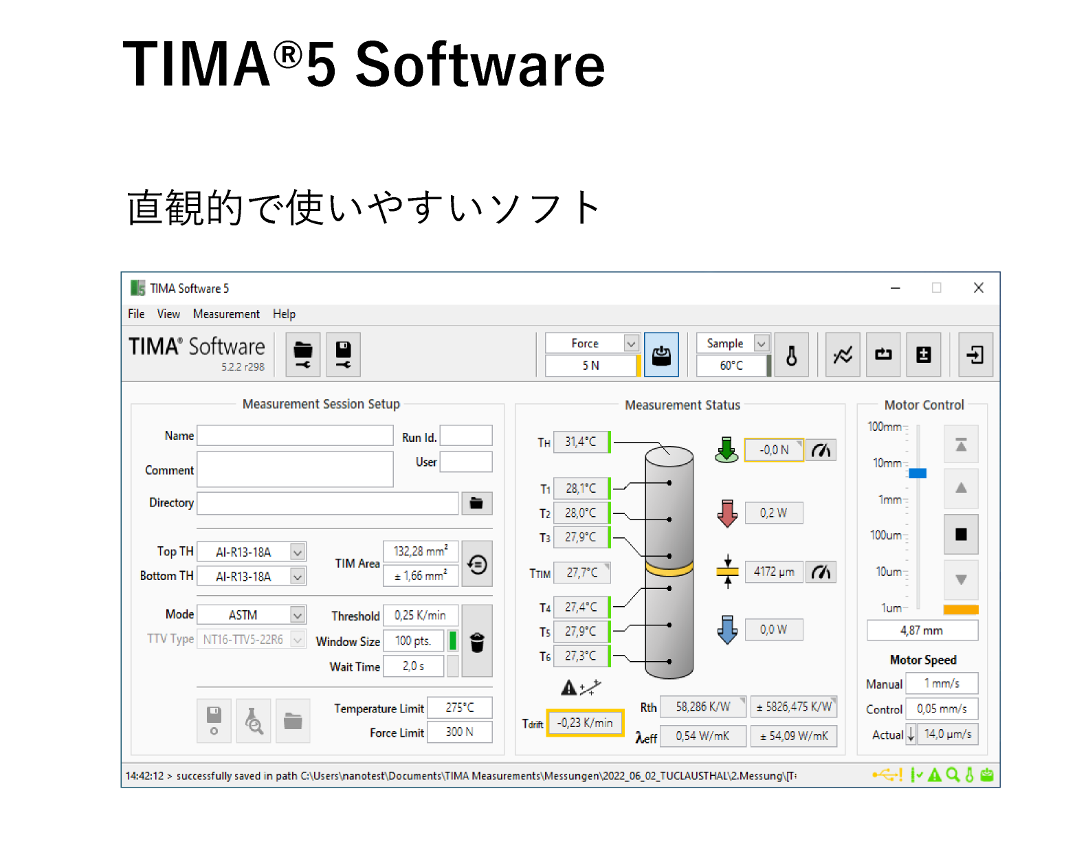The height and width of the screenshot is (859, 1077).
Task: Open the TIM Area reset calculator icon
Action: point(477,564)
